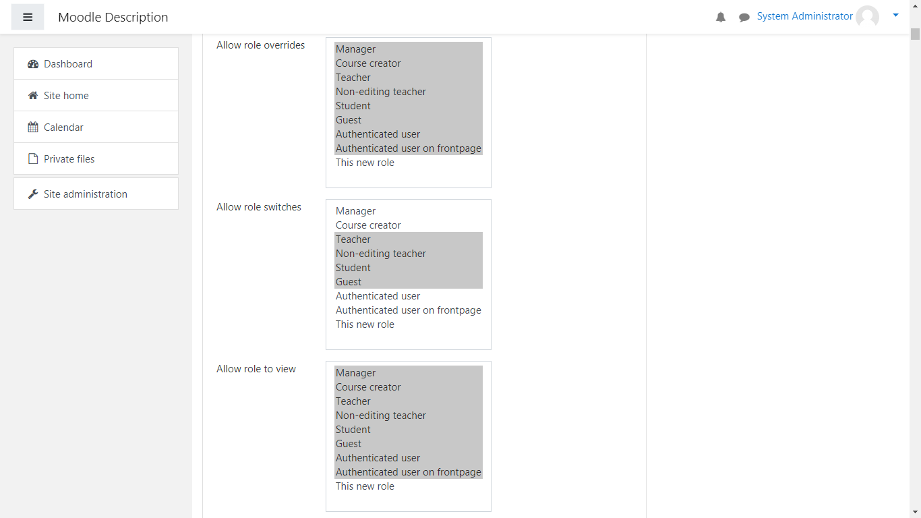Image resolution: width=921 pixels, height=518 pixels.
Task: Click the user avatar picture
Action: click(x=867, y=17)
